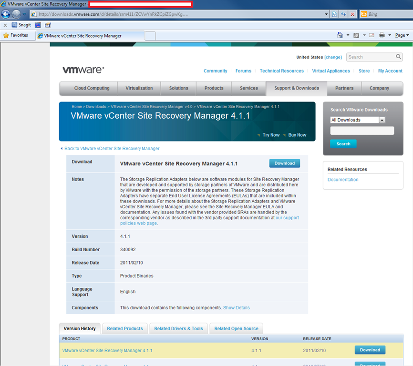Image resolution: width=413 pixels, height=366 pixels.
Task: Click the Home house icon in command bar
Action: click(x=340, y=35)
